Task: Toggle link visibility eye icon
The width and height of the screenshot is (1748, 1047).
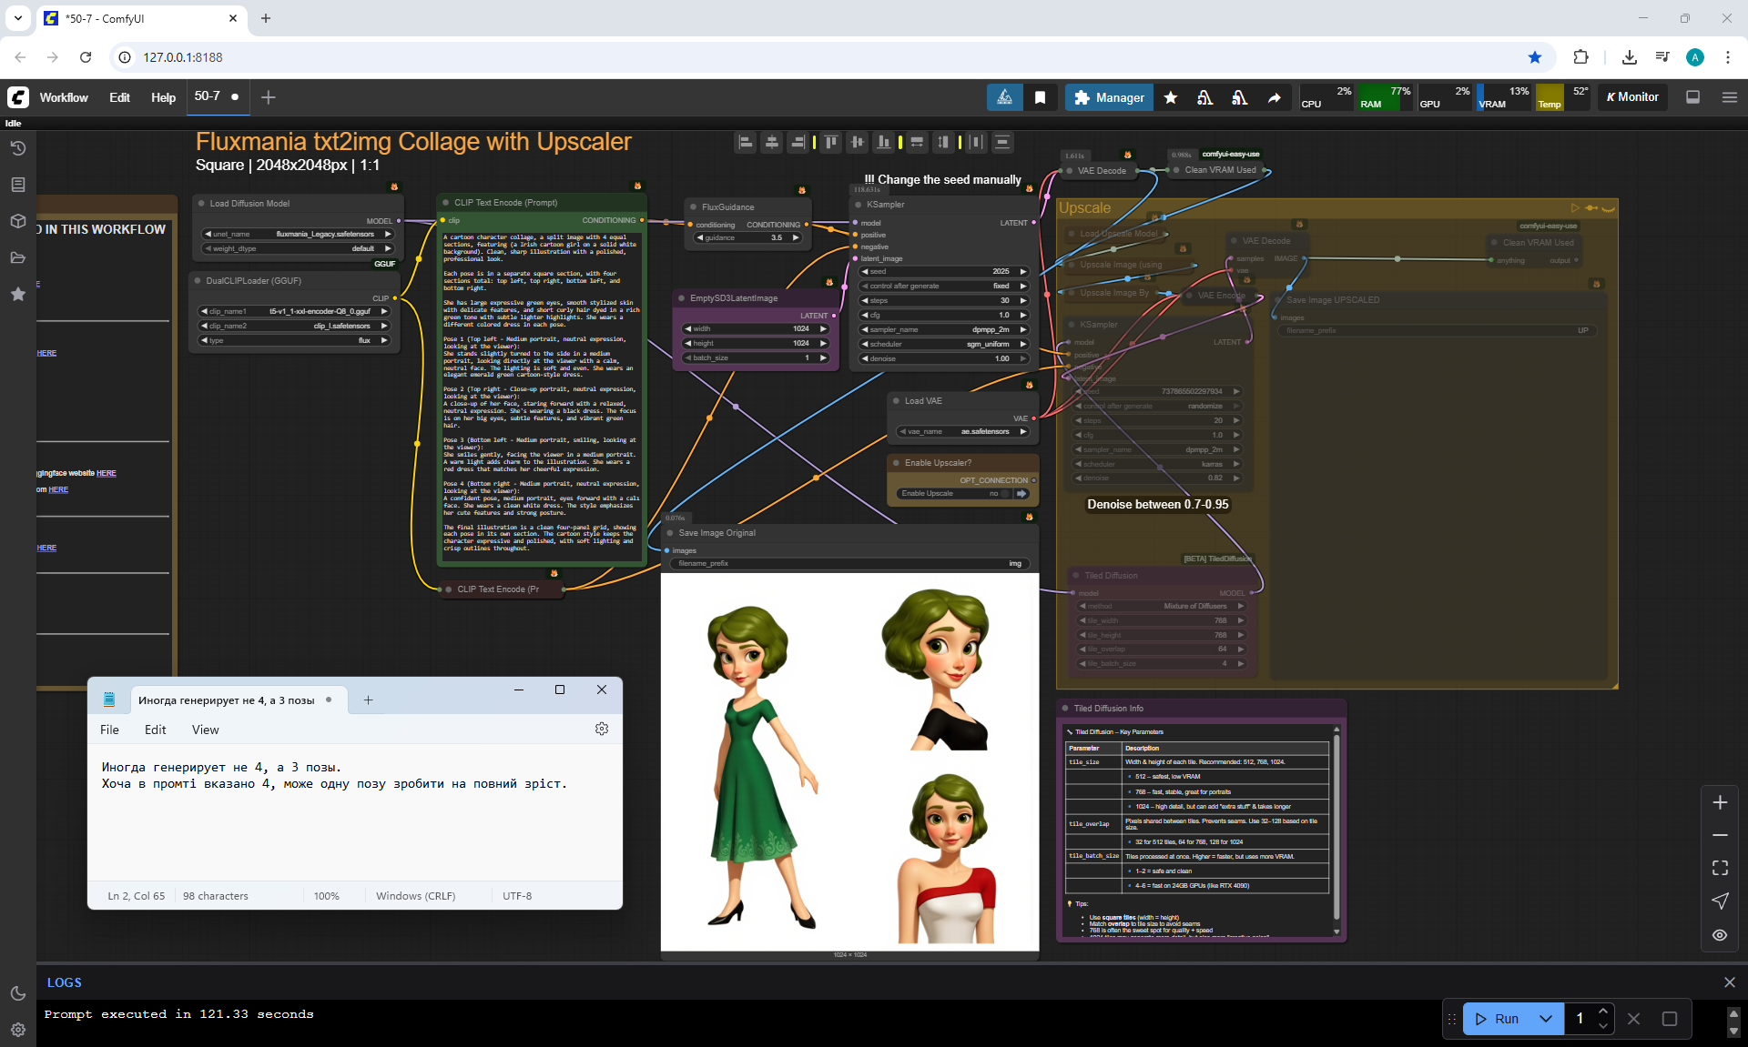Action: [1720, 935]
